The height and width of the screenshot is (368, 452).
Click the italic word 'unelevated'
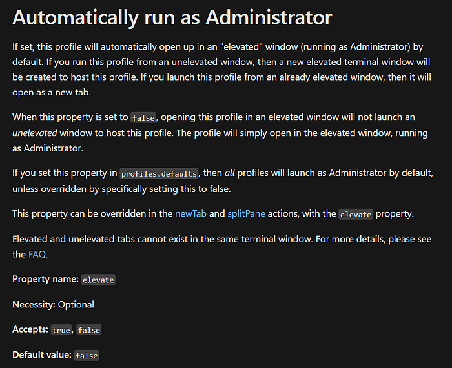[x=35, y=133]
